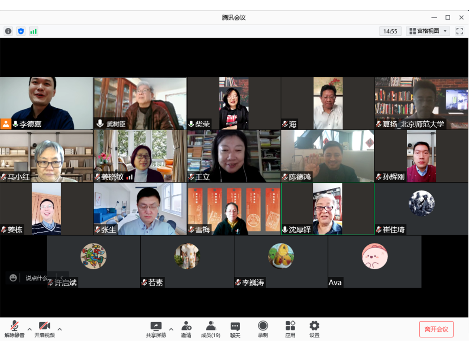Enter fullscreen mode
The width and height of the screenshot is (469, 352).
coord(460,31)
